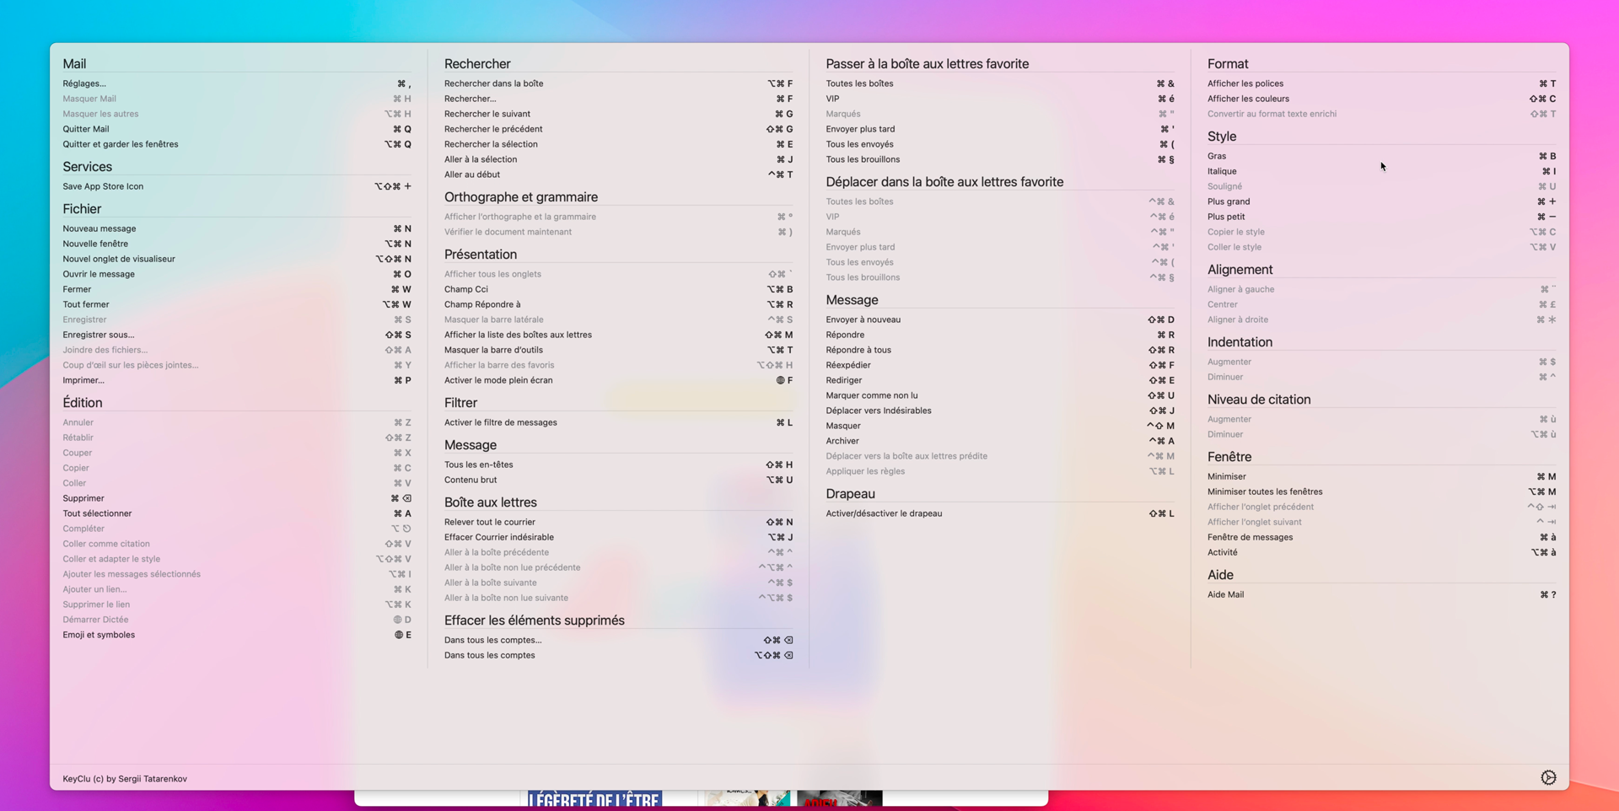Image resolution: width=1619 pixels, height=811 pixels.
Task: Click Marquer comme non lu
Action: click(x=1000, y=395)
